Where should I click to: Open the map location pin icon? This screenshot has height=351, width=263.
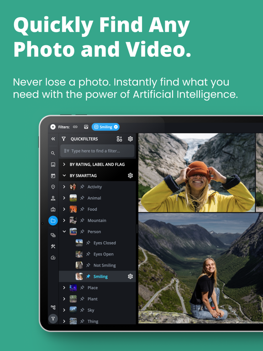pos(53,187)
